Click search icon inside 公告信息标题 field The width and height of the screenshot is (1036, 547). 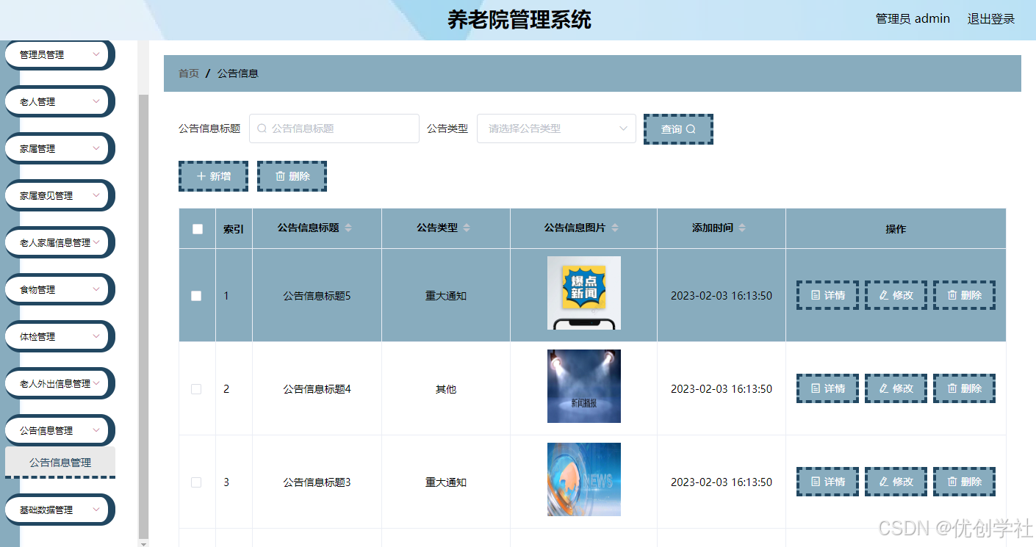click(x=262, y=128)
